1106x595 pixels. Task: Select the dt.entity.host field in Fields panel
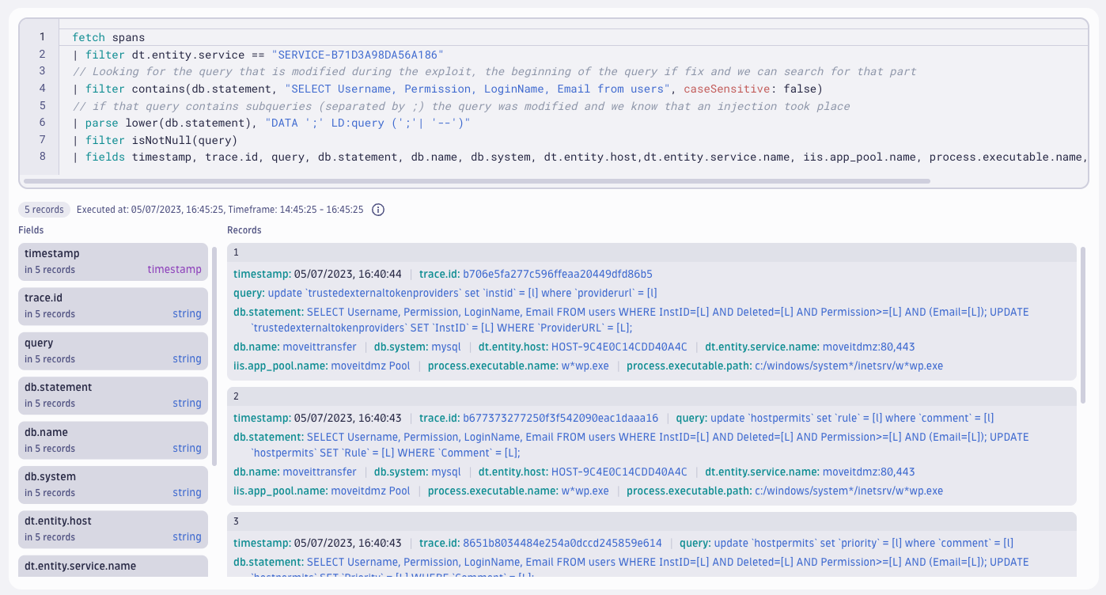[x=112, y=529]
